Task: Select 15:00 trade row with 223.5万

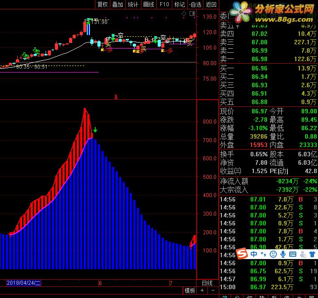Action: pyautogui.click(x=268, y=287)
